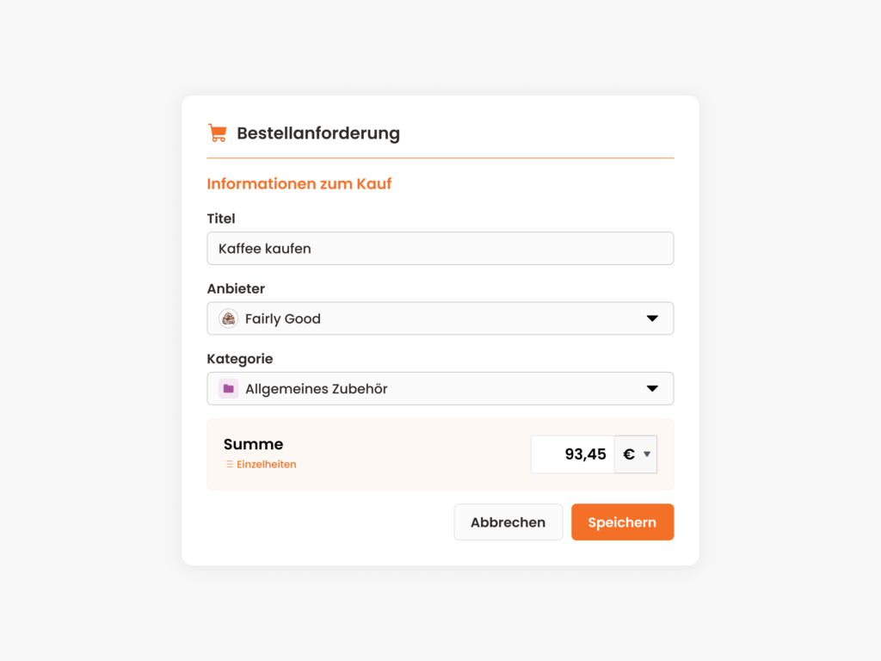
Task: Select the Fairly Good vendor text
Action: click(282, 318)
